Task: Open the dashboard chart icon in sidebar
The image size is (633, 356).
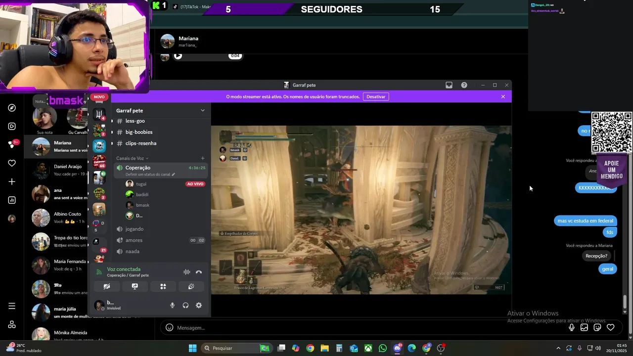Action: point(12,200)
